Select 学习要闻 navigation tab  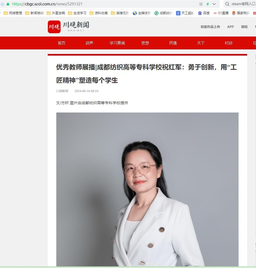tap(117, 43)
